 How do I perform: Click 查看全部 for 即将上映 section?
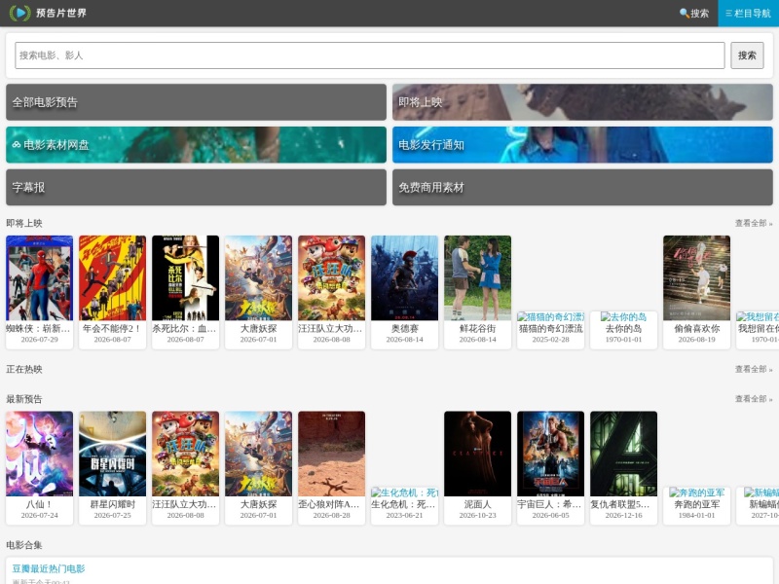pyautogui.click(x=754, y=224)
